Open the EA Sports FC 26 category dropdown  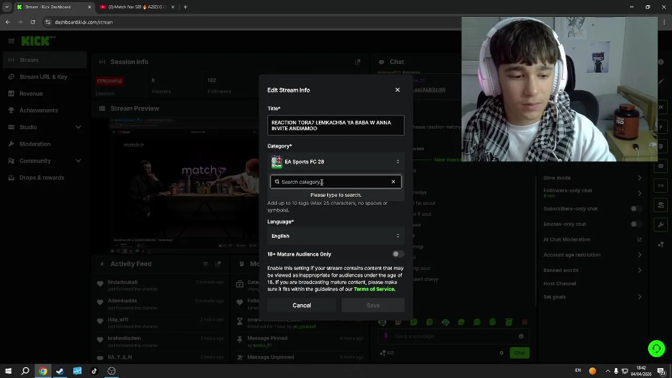click(x=335, y=162)
